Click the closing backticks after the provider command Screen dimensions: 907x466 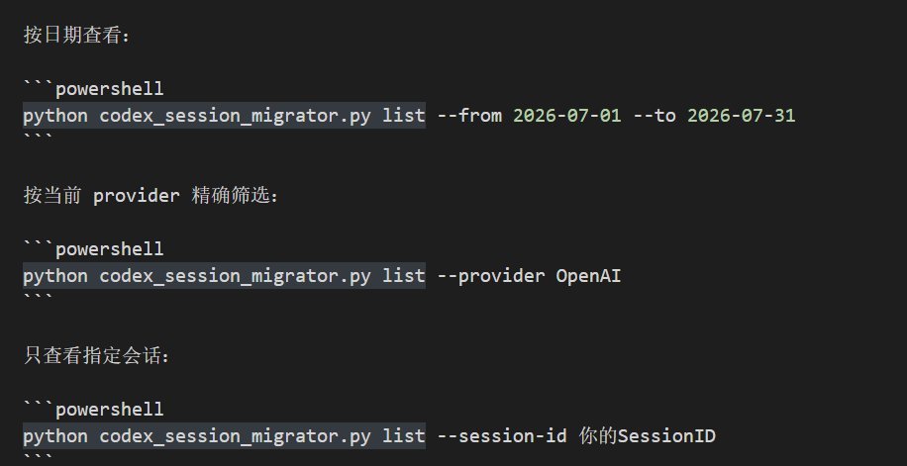click(x=39, y=298)
